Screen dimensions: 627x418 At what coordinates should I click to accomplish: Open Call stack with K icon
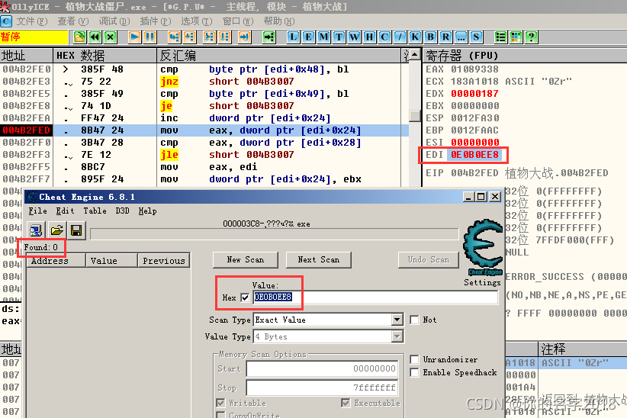coord(415,37)
